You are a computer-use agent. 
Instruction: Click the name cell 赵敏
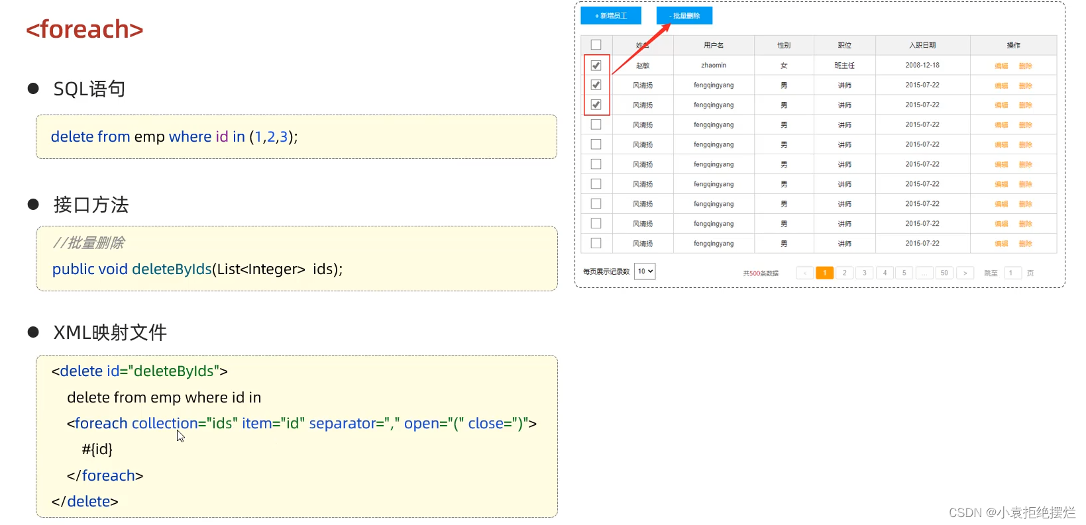tap(643, 66)
